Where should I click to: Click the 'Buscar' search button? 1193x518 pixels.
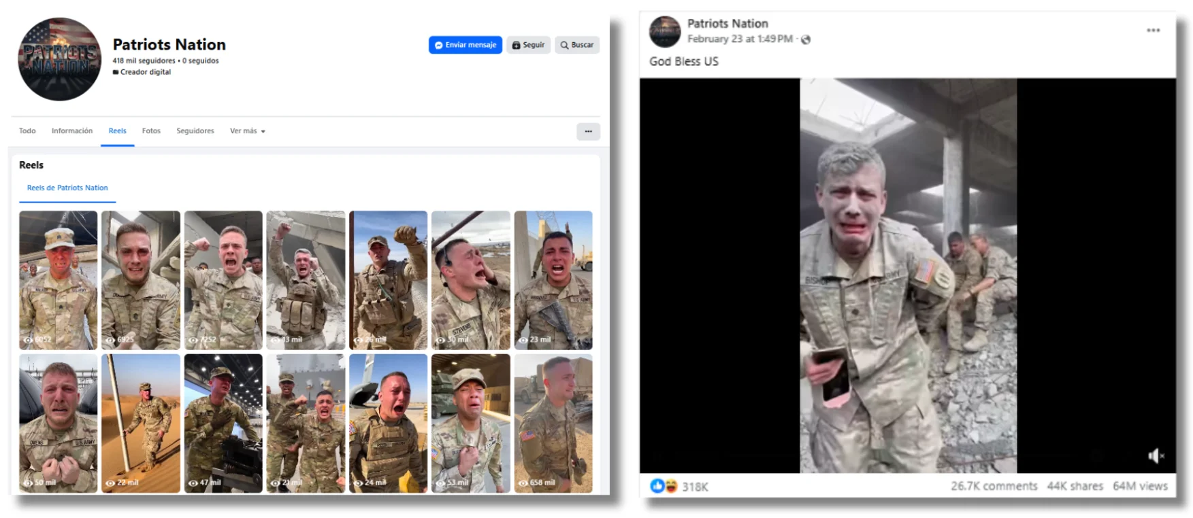pos(577,45)
